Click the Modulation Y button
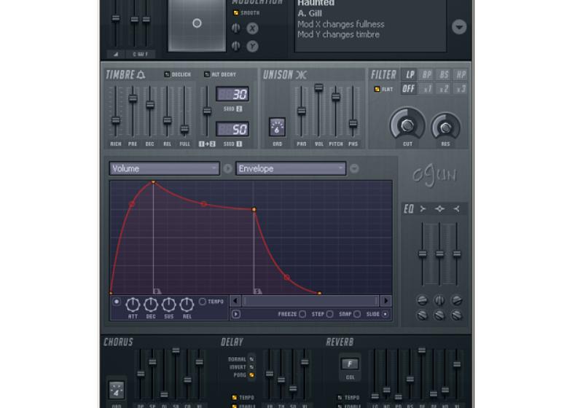 pyautogui.click(x=252, y=46)
